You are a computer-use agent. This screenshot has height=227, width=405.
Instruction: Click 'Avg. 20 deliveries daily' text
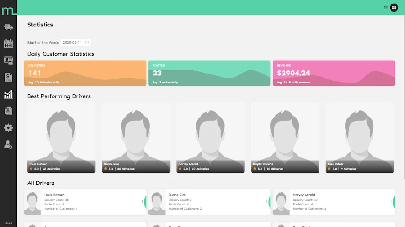tap(44, 83)
